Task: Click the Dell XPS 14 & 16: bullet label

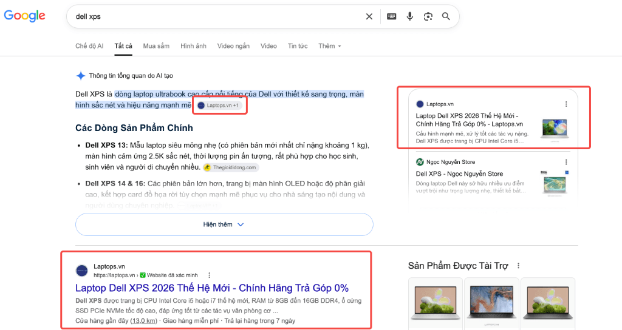Action: click(x=115, y=184)
